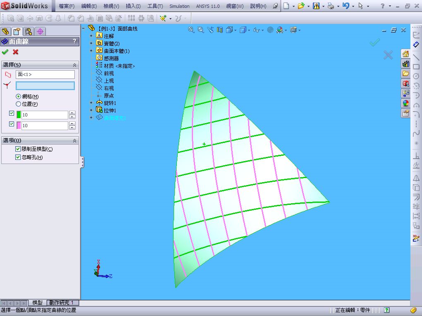Uncheck the 忽略孔(H) checkbox
This screenshot has height=316, width=422.
coord(18,157)
